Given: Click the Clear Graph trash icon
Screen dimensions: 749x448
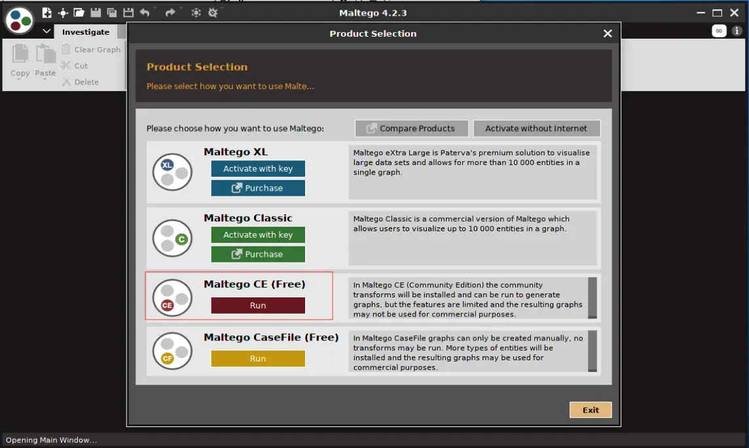Looking at the screenshot, I should (66, 49).
